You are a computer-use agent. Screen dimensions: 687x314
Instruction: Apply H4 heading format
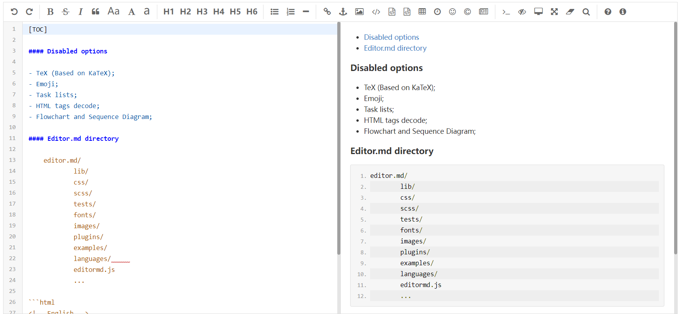tap(219, 12)
